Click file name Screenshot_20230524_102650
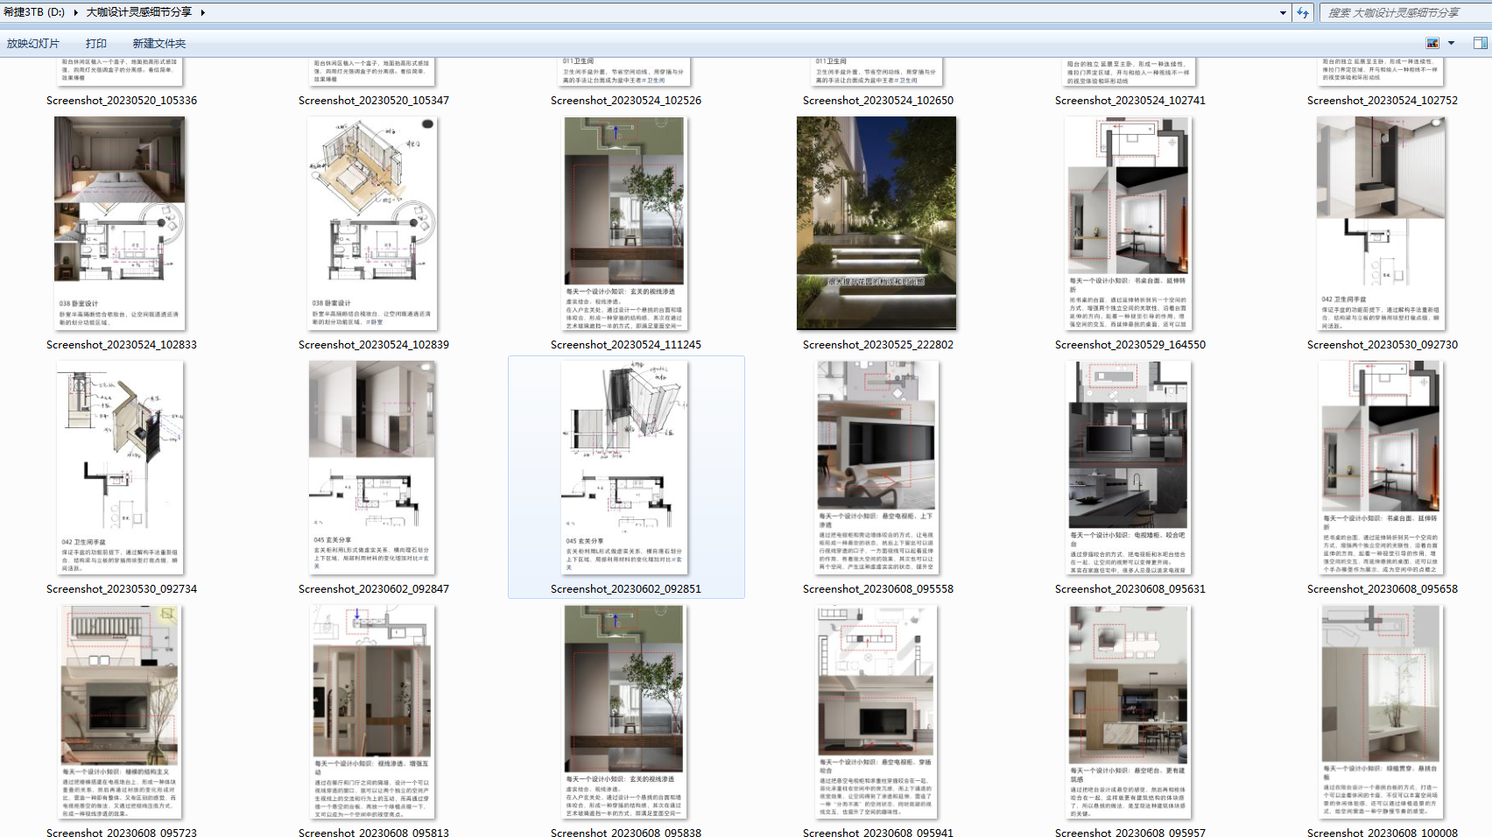Viewport: 1492px width, 837px height. click(x=878, y=101)
